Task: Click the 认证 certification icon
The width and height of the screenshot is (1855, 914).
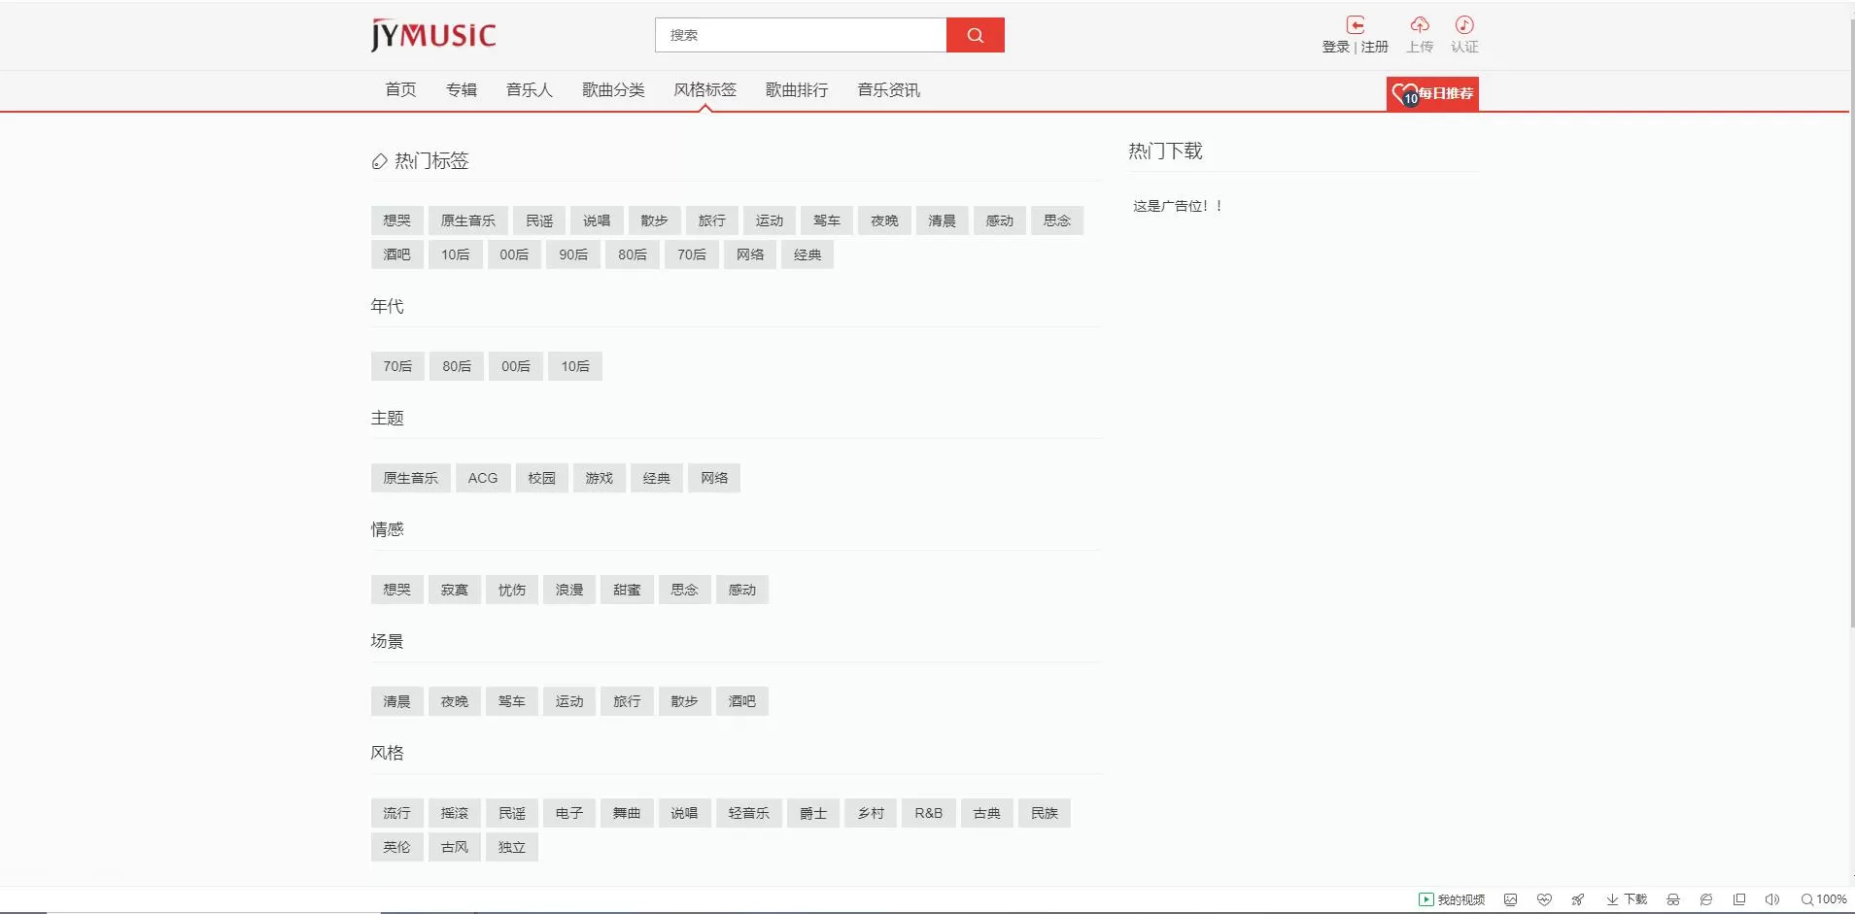Action: (1464, 24)
